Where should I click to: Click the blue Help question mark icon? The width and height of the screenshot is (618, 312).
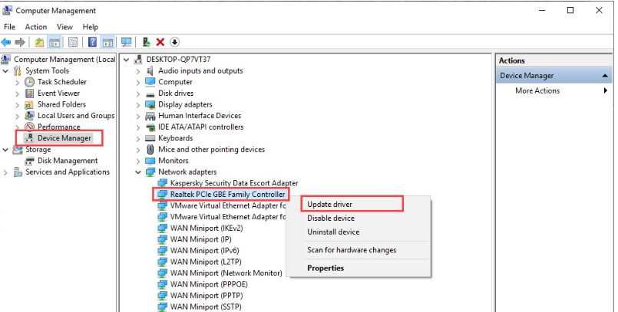point(92,42)
